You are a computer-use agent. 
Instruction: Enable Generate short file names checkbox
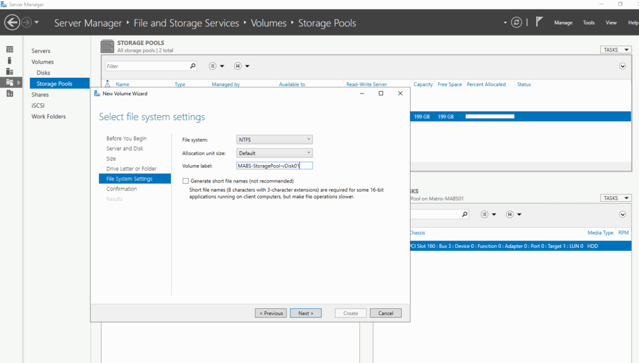tap(185, 181)
